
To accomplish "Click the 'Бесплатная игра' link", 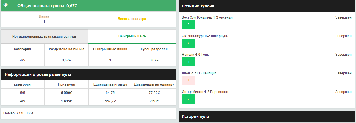I will coord(132,19).
